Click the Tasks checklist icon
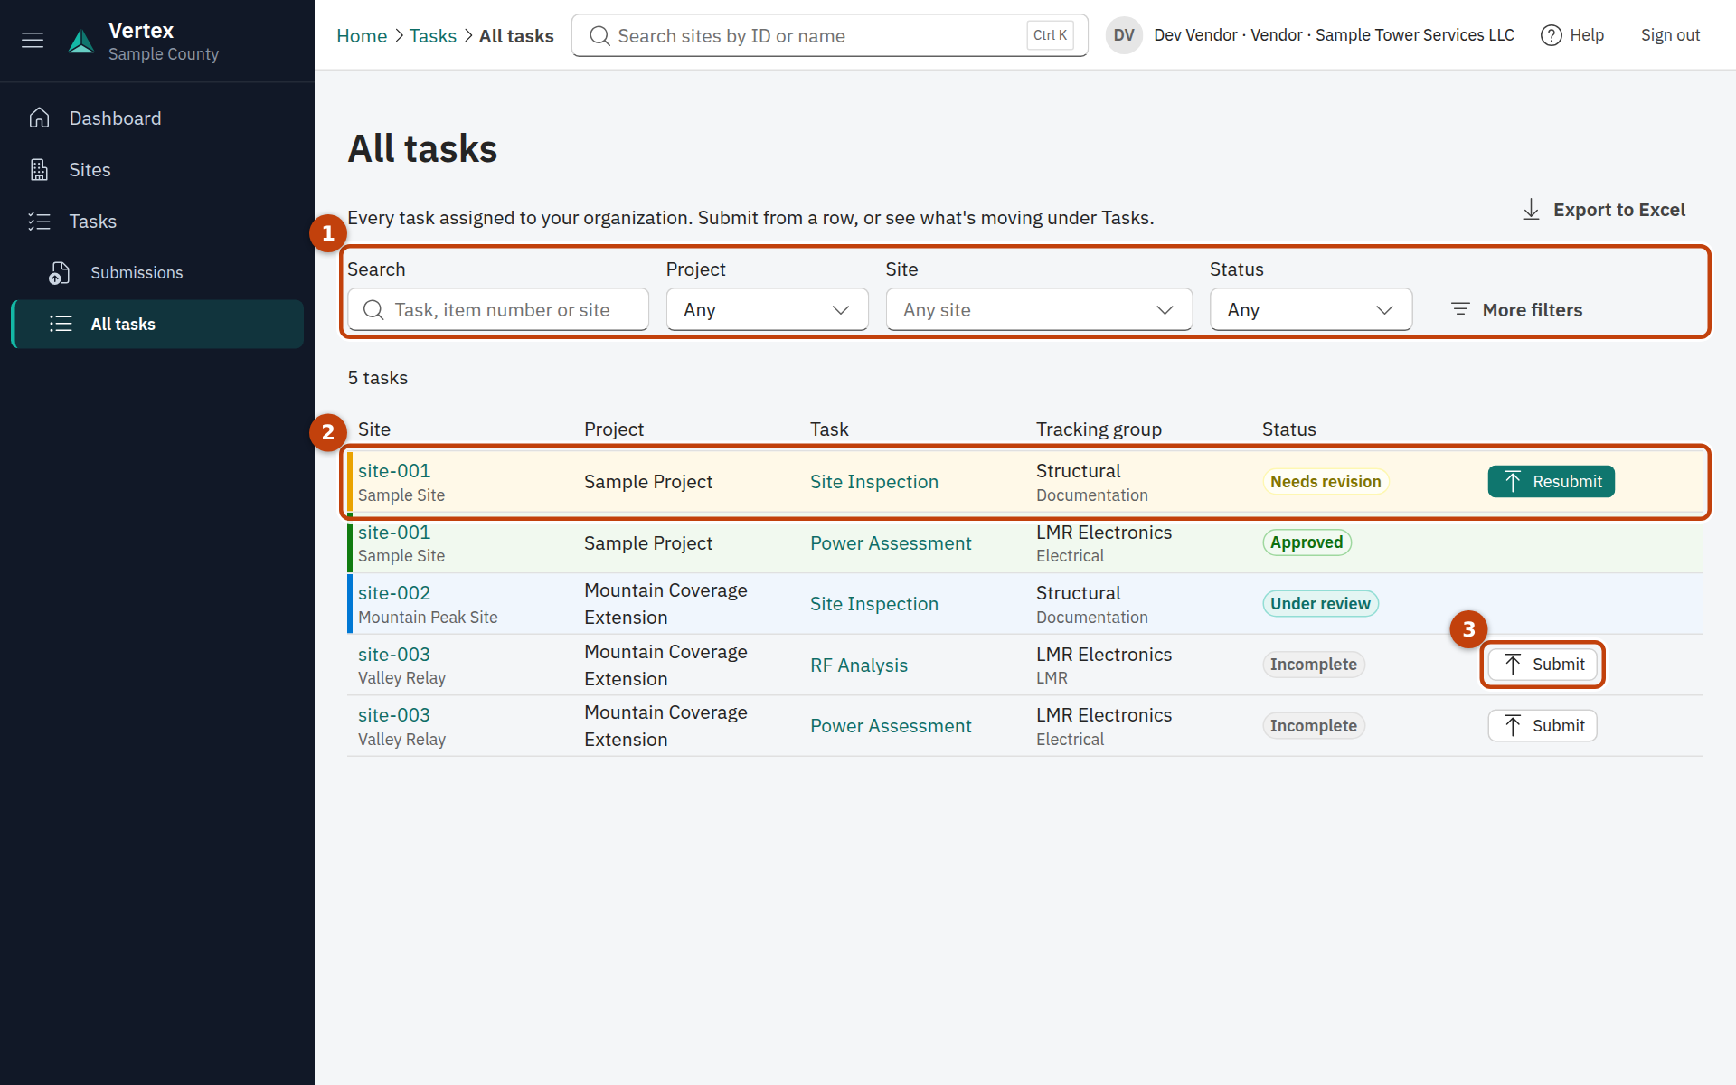This screenshot has height=1085, width=1736. [39, 221]
